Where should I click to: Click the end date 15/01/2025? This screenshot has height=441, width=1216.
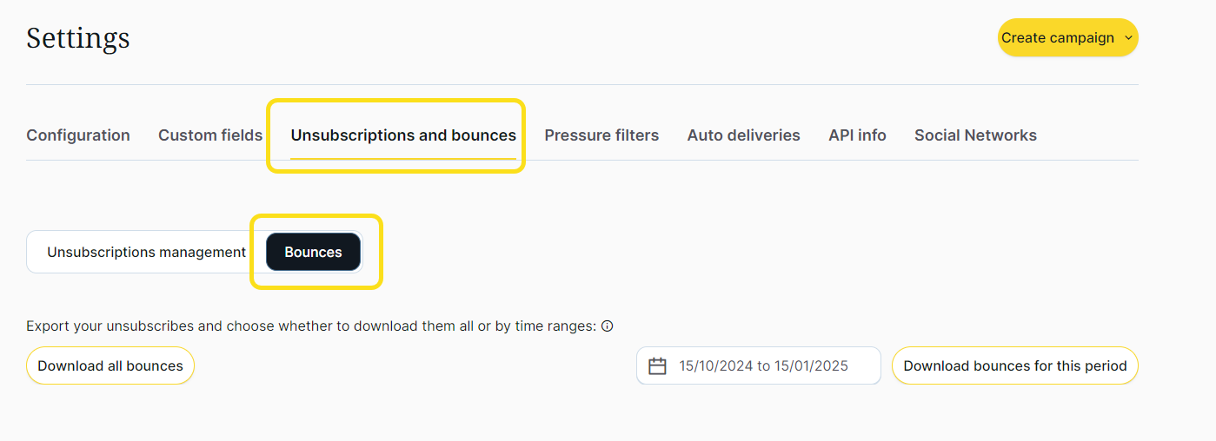tap(811, 366)
